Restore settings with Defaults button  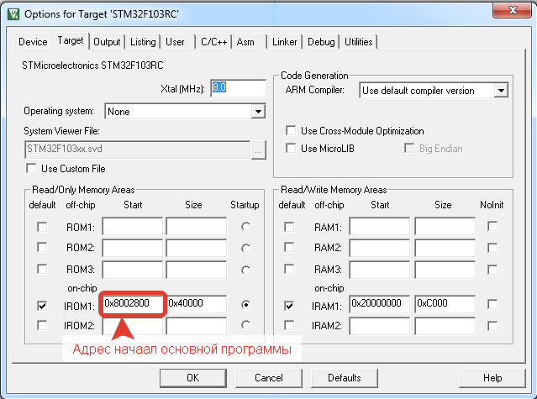[345, 378]
